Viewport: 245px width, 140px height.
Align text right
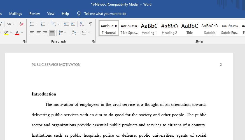[45, 33]
